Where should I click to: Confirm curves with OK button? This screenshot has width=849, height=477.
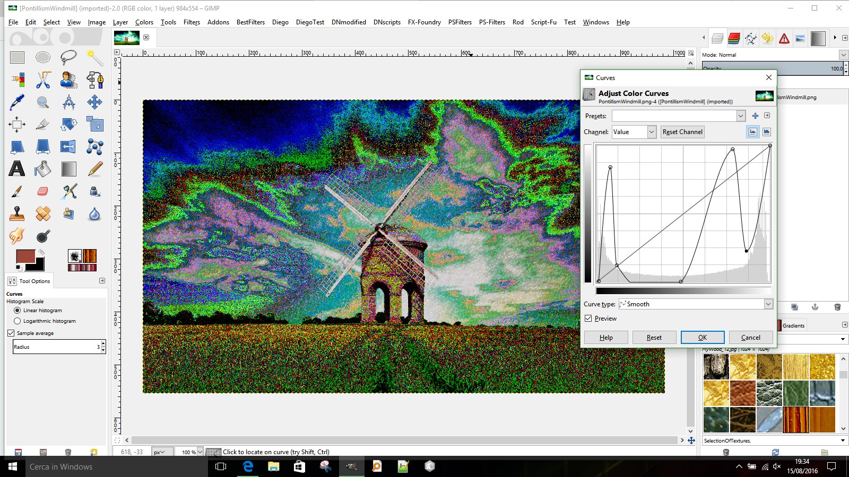(x=703, y=338)
